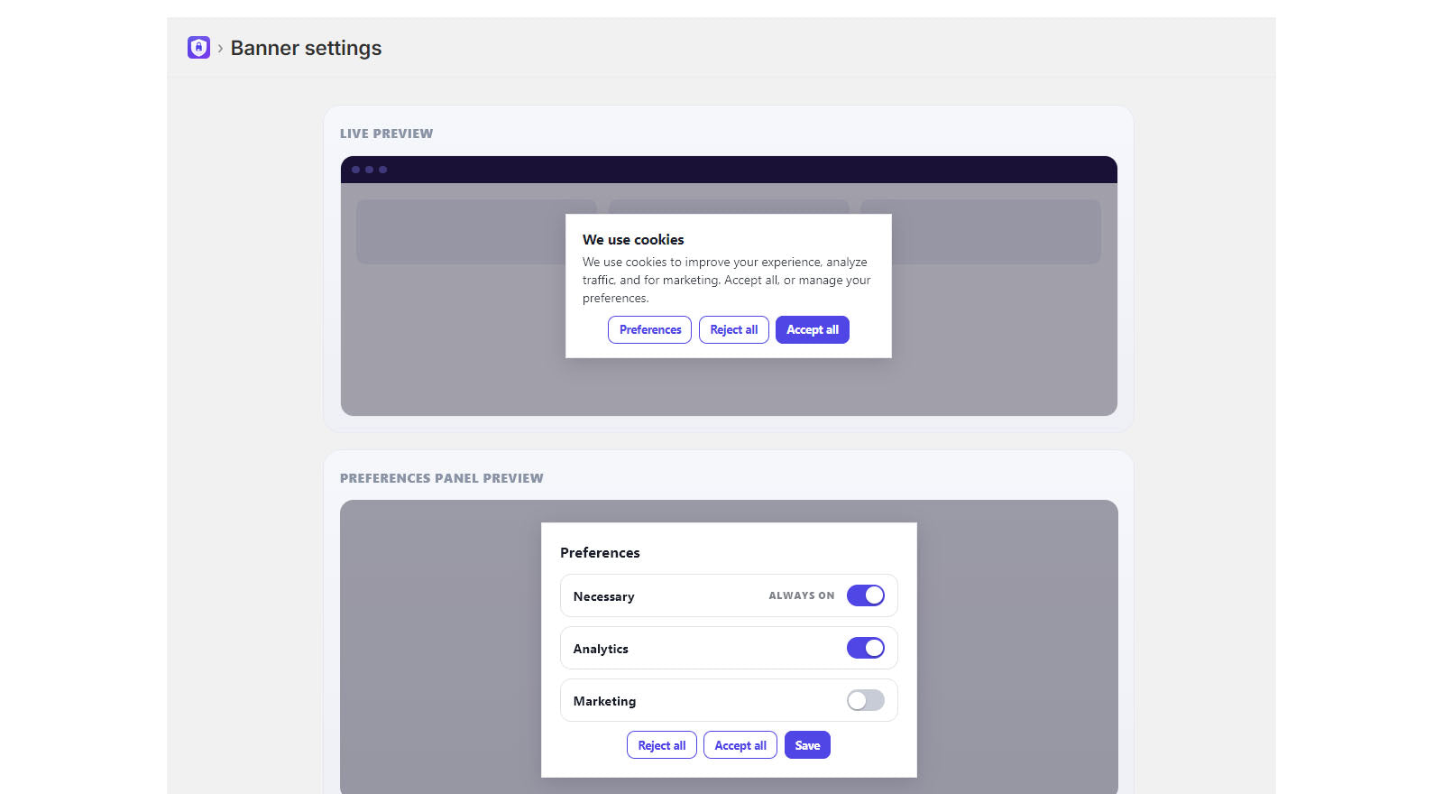The height and width of the screenshot is (812, 1443).
Task: Click Reject all in the cookie banner
Action: coord(733,329)
